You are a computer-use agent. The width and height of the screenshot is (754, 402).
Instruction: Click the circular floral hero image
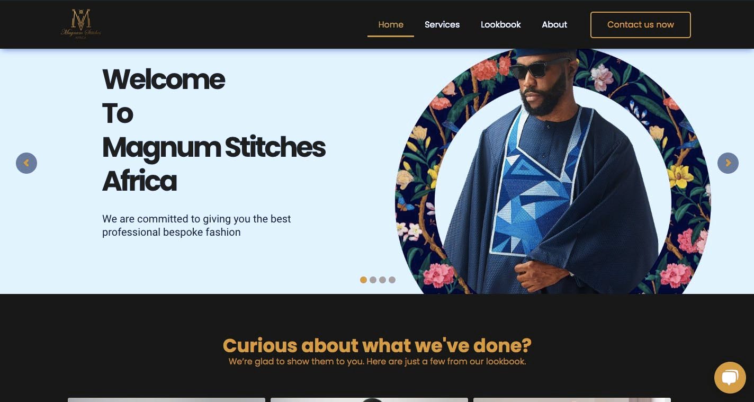[553, 172]
